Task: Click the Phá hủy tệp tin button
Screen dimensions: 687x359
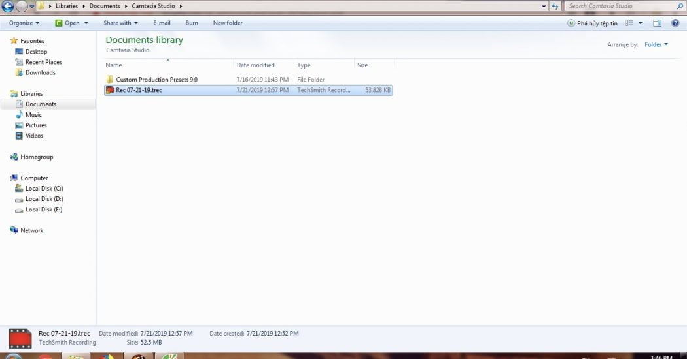Action: (x=592, y=23)
